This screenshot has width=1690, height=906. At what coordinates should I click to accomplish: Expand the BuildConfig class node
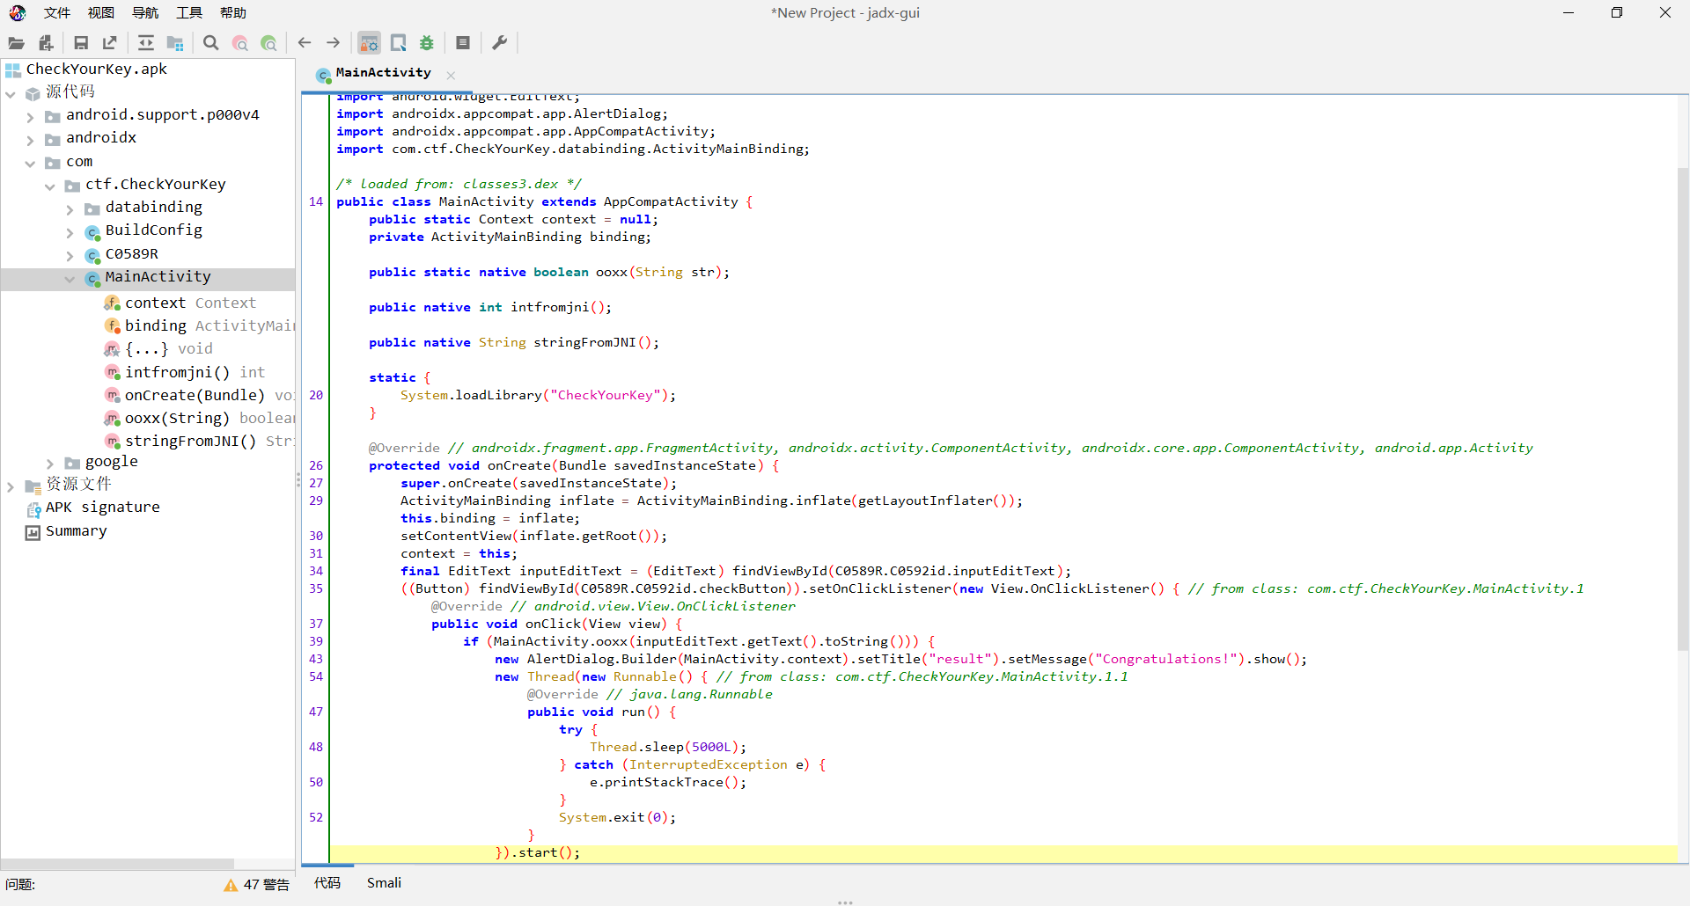coord(70,232)
